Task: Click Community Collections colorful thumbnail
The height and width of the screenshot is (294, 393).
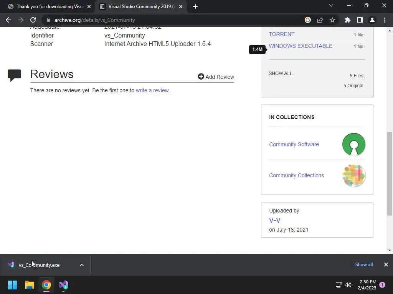Action: click(x=353, y=175)
